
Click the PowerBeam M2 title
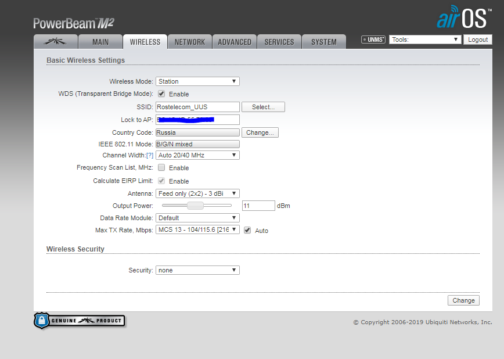click(74, 23)
